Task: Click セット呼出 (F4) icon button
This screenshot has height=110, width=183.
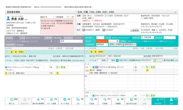Action: coord(65,101)
